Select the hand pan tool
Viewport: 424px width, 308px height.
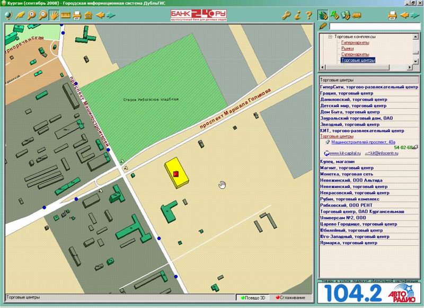[54, 14]
